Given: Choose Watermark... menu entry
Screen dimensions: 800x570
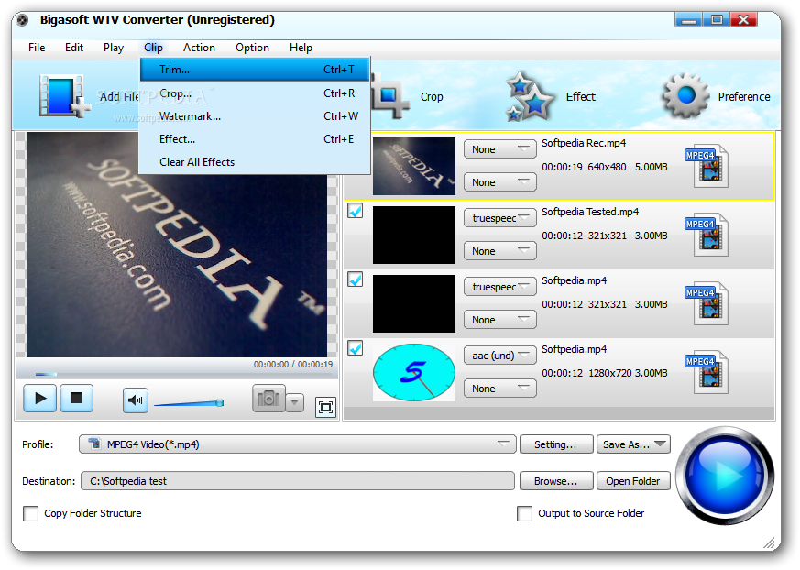Looking at the screenshot, I should (255, 116).
